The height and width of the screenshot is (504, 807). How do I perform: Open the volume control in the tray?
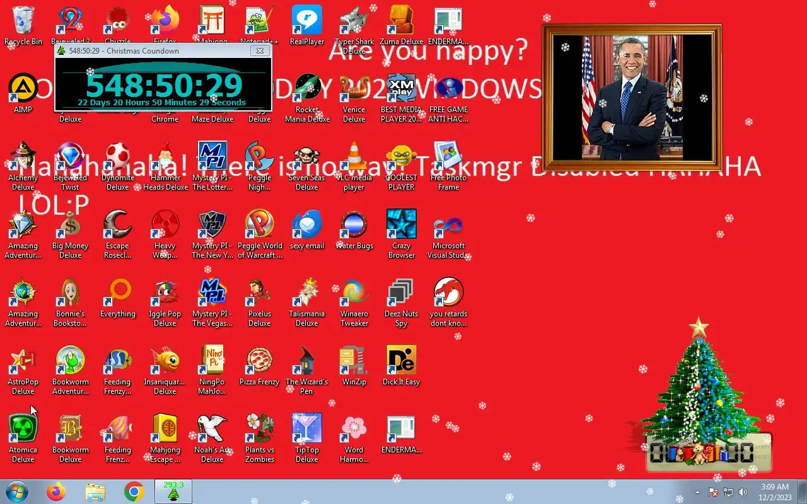point(743,492)
